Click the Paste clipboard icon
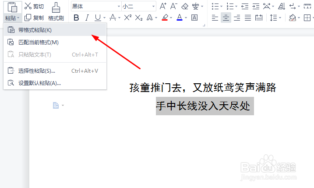 [x=12, y=7]
